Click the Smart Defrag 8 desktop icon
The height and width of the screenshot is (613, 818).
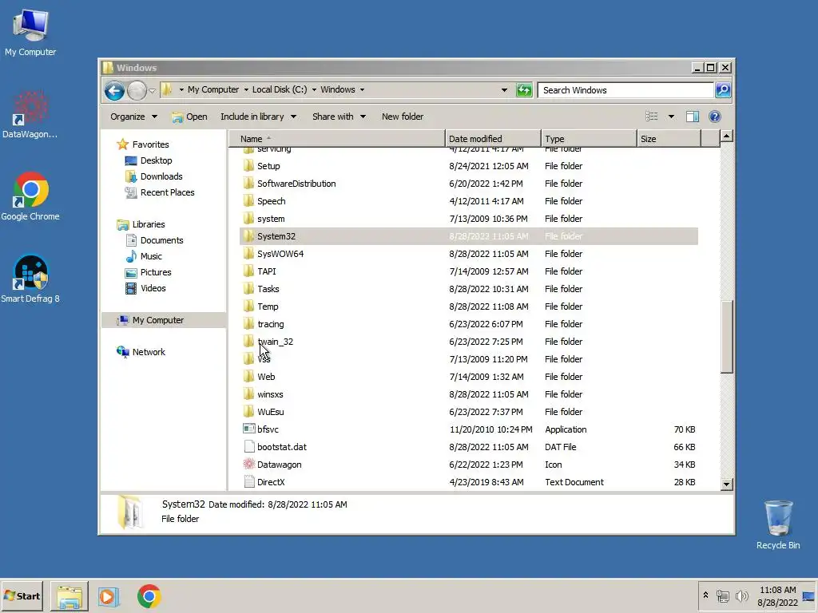point(30,279)
